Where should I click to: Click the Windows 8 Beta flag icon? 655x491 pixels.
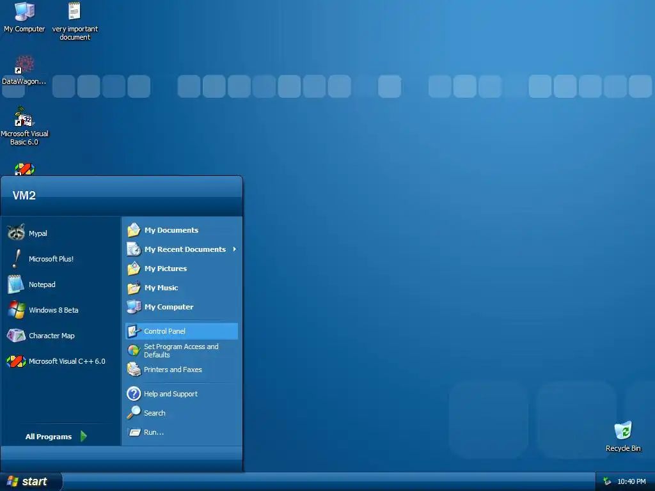pyautogui.click(x=17, y=310)
